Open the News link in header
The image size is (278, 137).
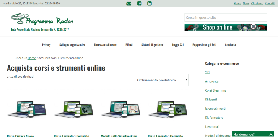pos(246,4)
